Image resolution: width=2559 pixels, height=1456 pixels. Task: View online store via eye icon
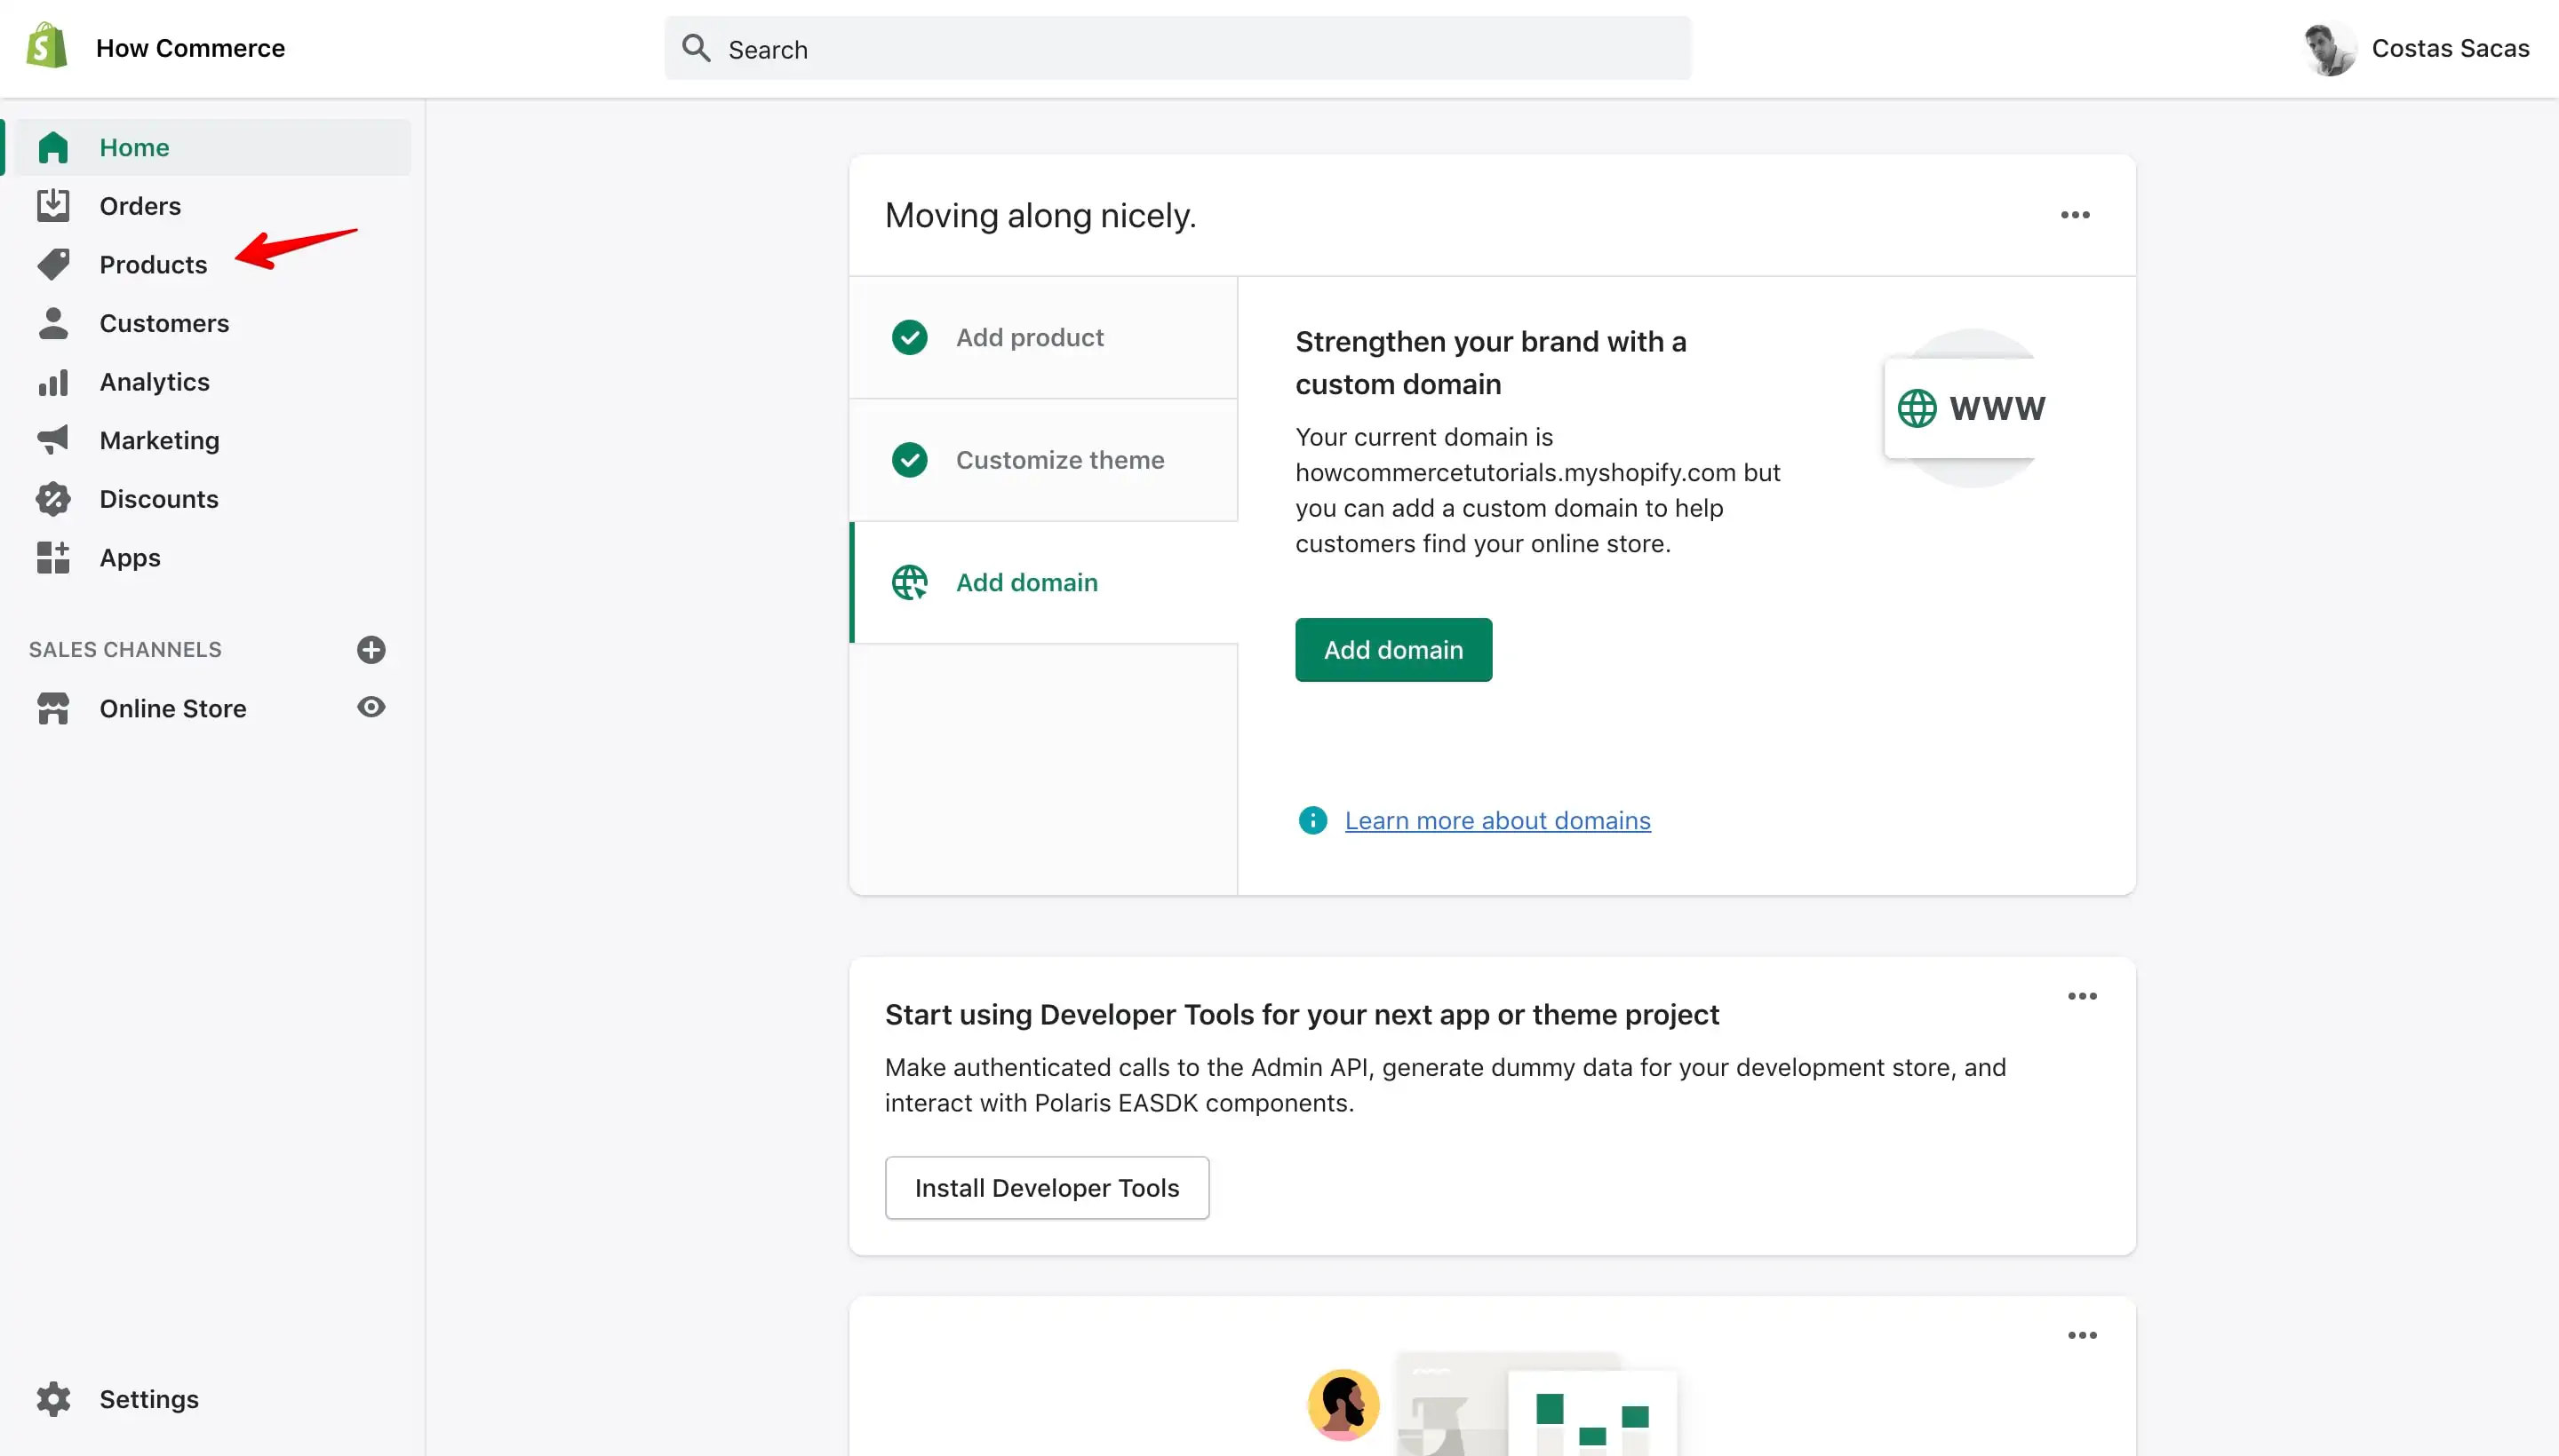[x=371, y=707]
